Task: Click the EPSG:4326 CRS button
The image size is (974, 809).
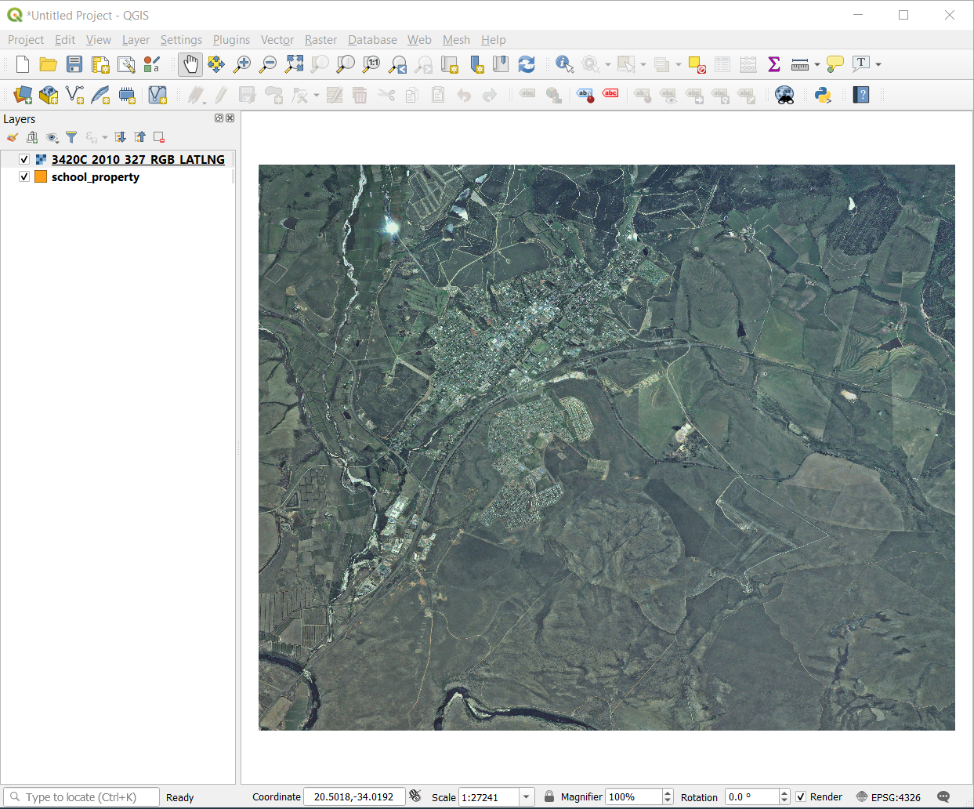Action: [888, 796]
